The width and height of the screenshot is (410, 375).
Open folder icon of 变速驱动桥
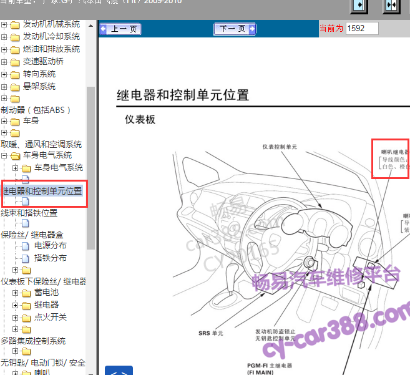coord(15,62)
